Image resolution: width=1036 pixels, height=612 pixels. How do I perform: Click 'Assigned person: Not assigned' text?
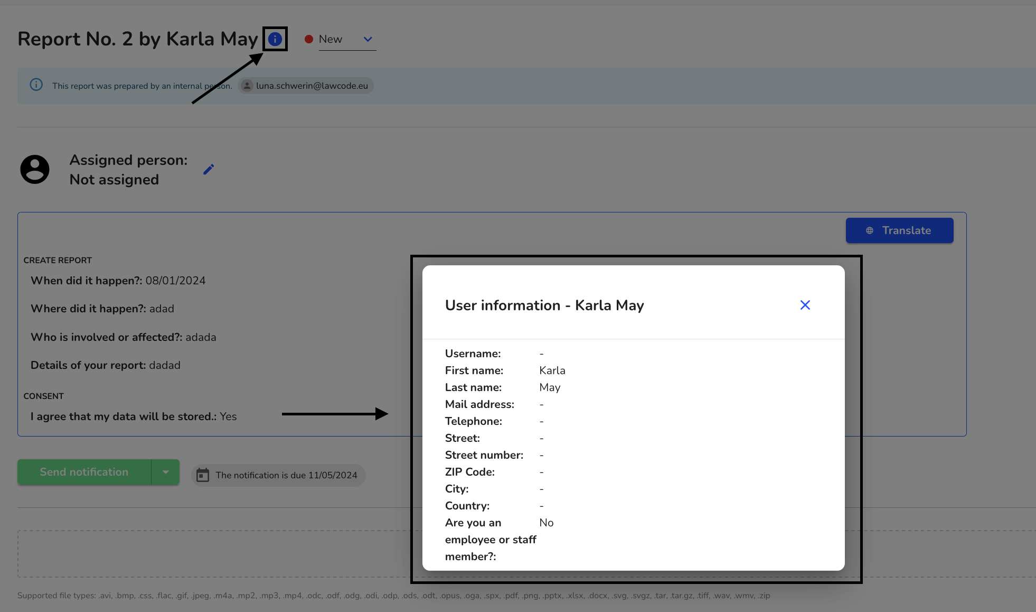(x=128, y=170)
